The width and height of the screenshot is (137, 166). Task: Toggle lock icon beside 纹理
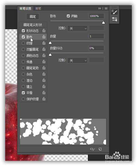[x=44, y=43]
